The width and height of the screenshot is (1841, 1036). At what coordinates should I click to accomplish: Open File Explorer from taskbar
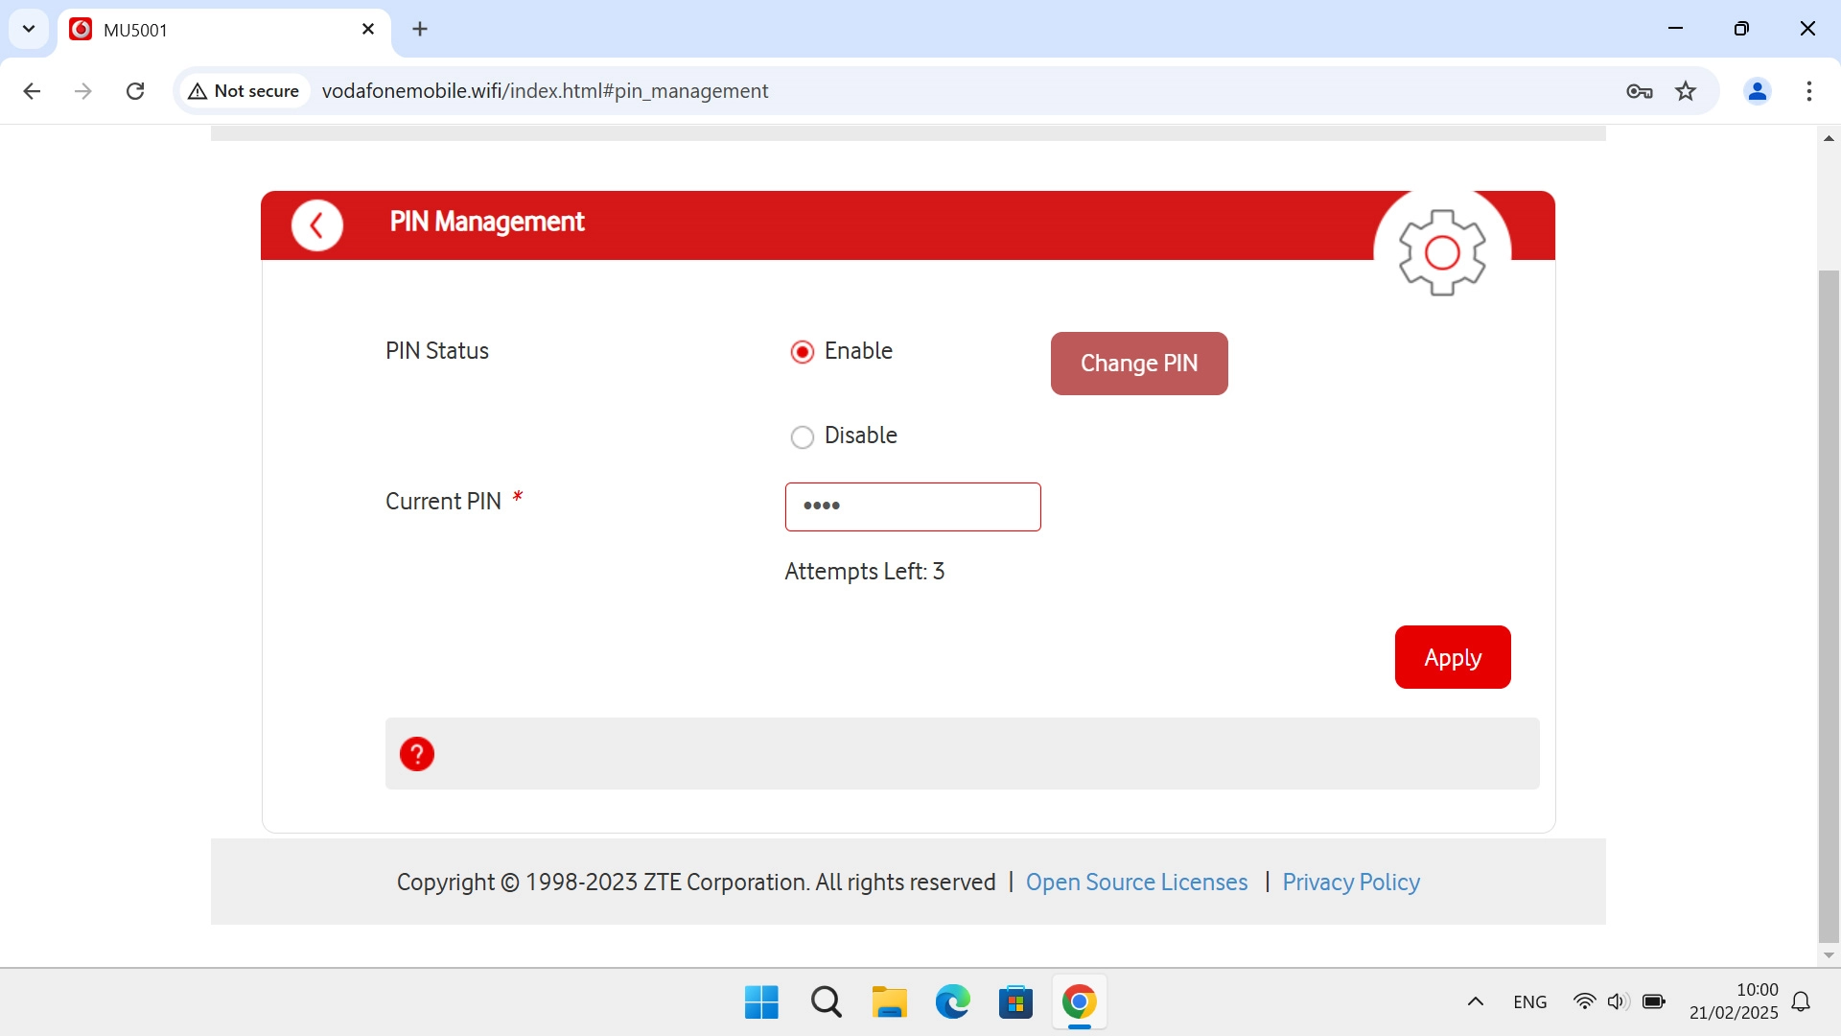pos(889,1002)
